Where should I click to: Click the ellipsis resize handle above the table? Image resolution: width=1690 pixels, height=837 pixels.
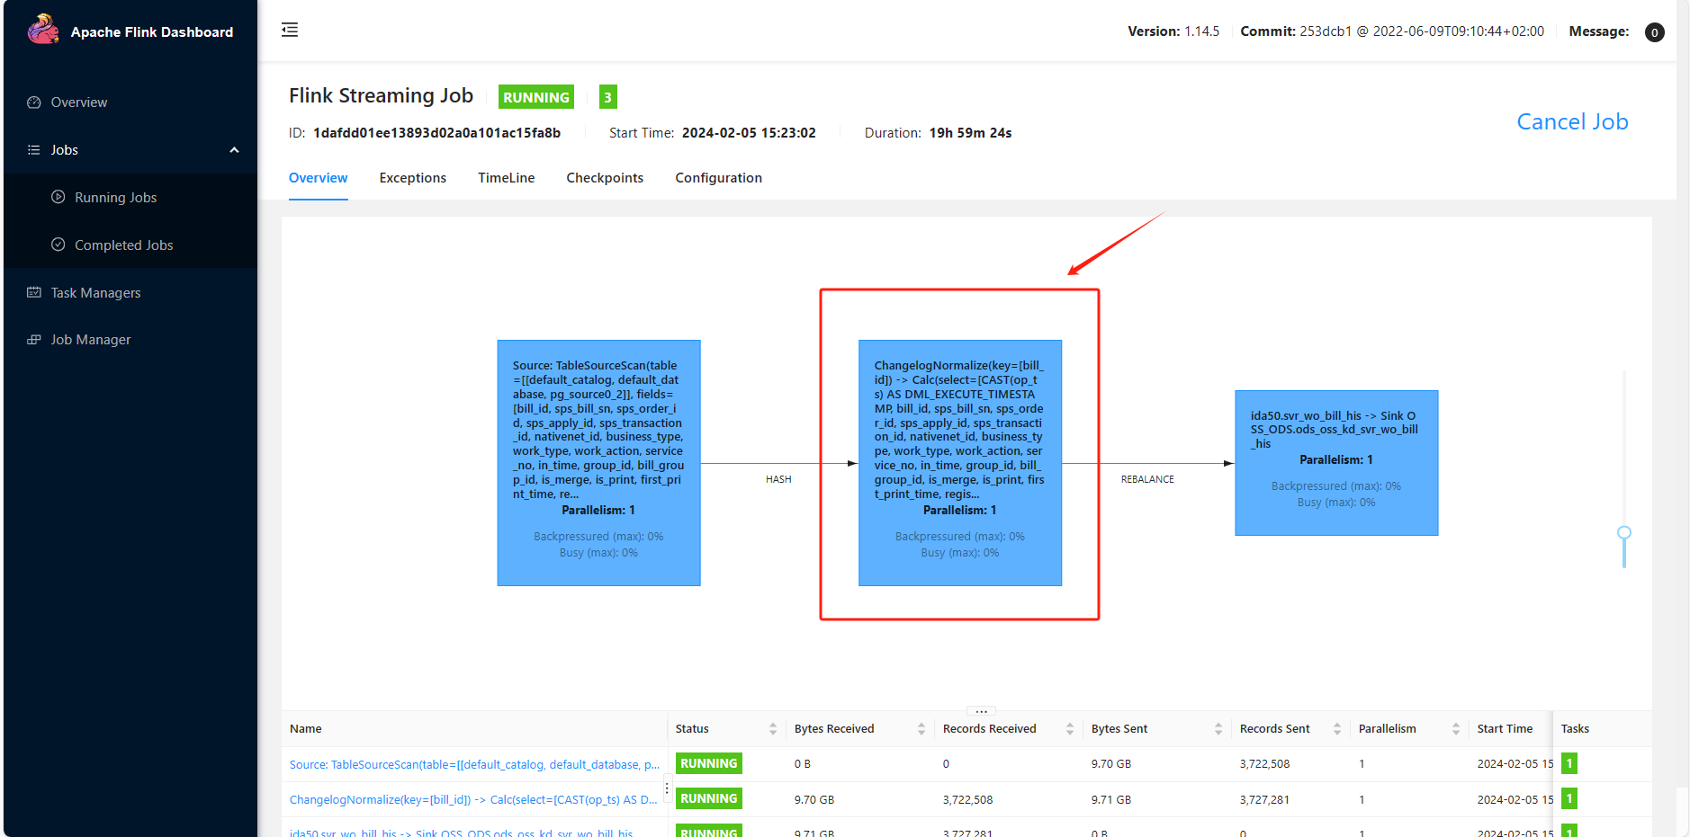pyautogui.click(x=981, y=711)
